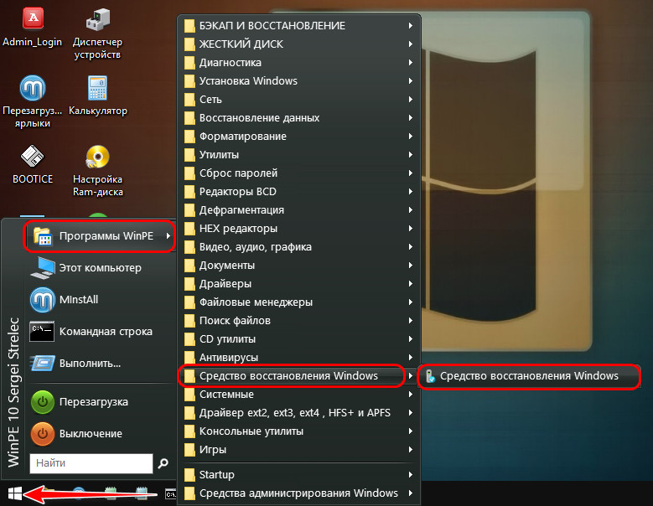Click the folder icon beside Startup
Viewport: 653px width, 506px height.
pos(189,475)
